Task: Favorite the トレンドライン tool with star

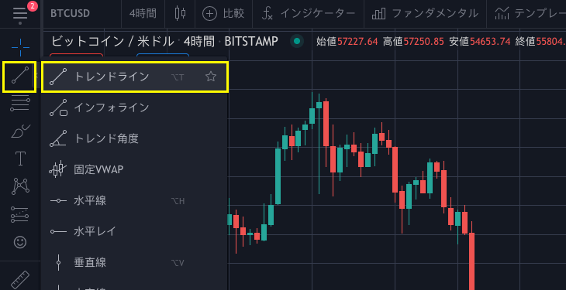Action: click(211, 77)
